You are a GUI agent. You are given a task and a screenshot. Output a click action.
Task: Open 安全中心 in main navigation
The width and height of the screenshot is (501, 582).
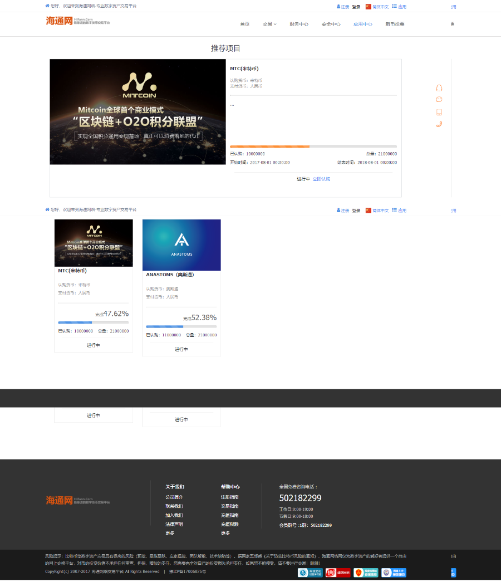(331, 24)
